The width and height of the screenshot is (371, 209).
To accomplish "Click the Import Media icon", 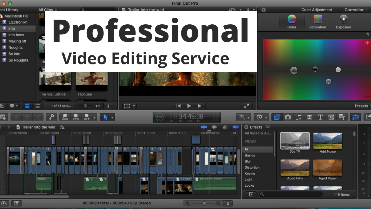I will coord(4,117).
